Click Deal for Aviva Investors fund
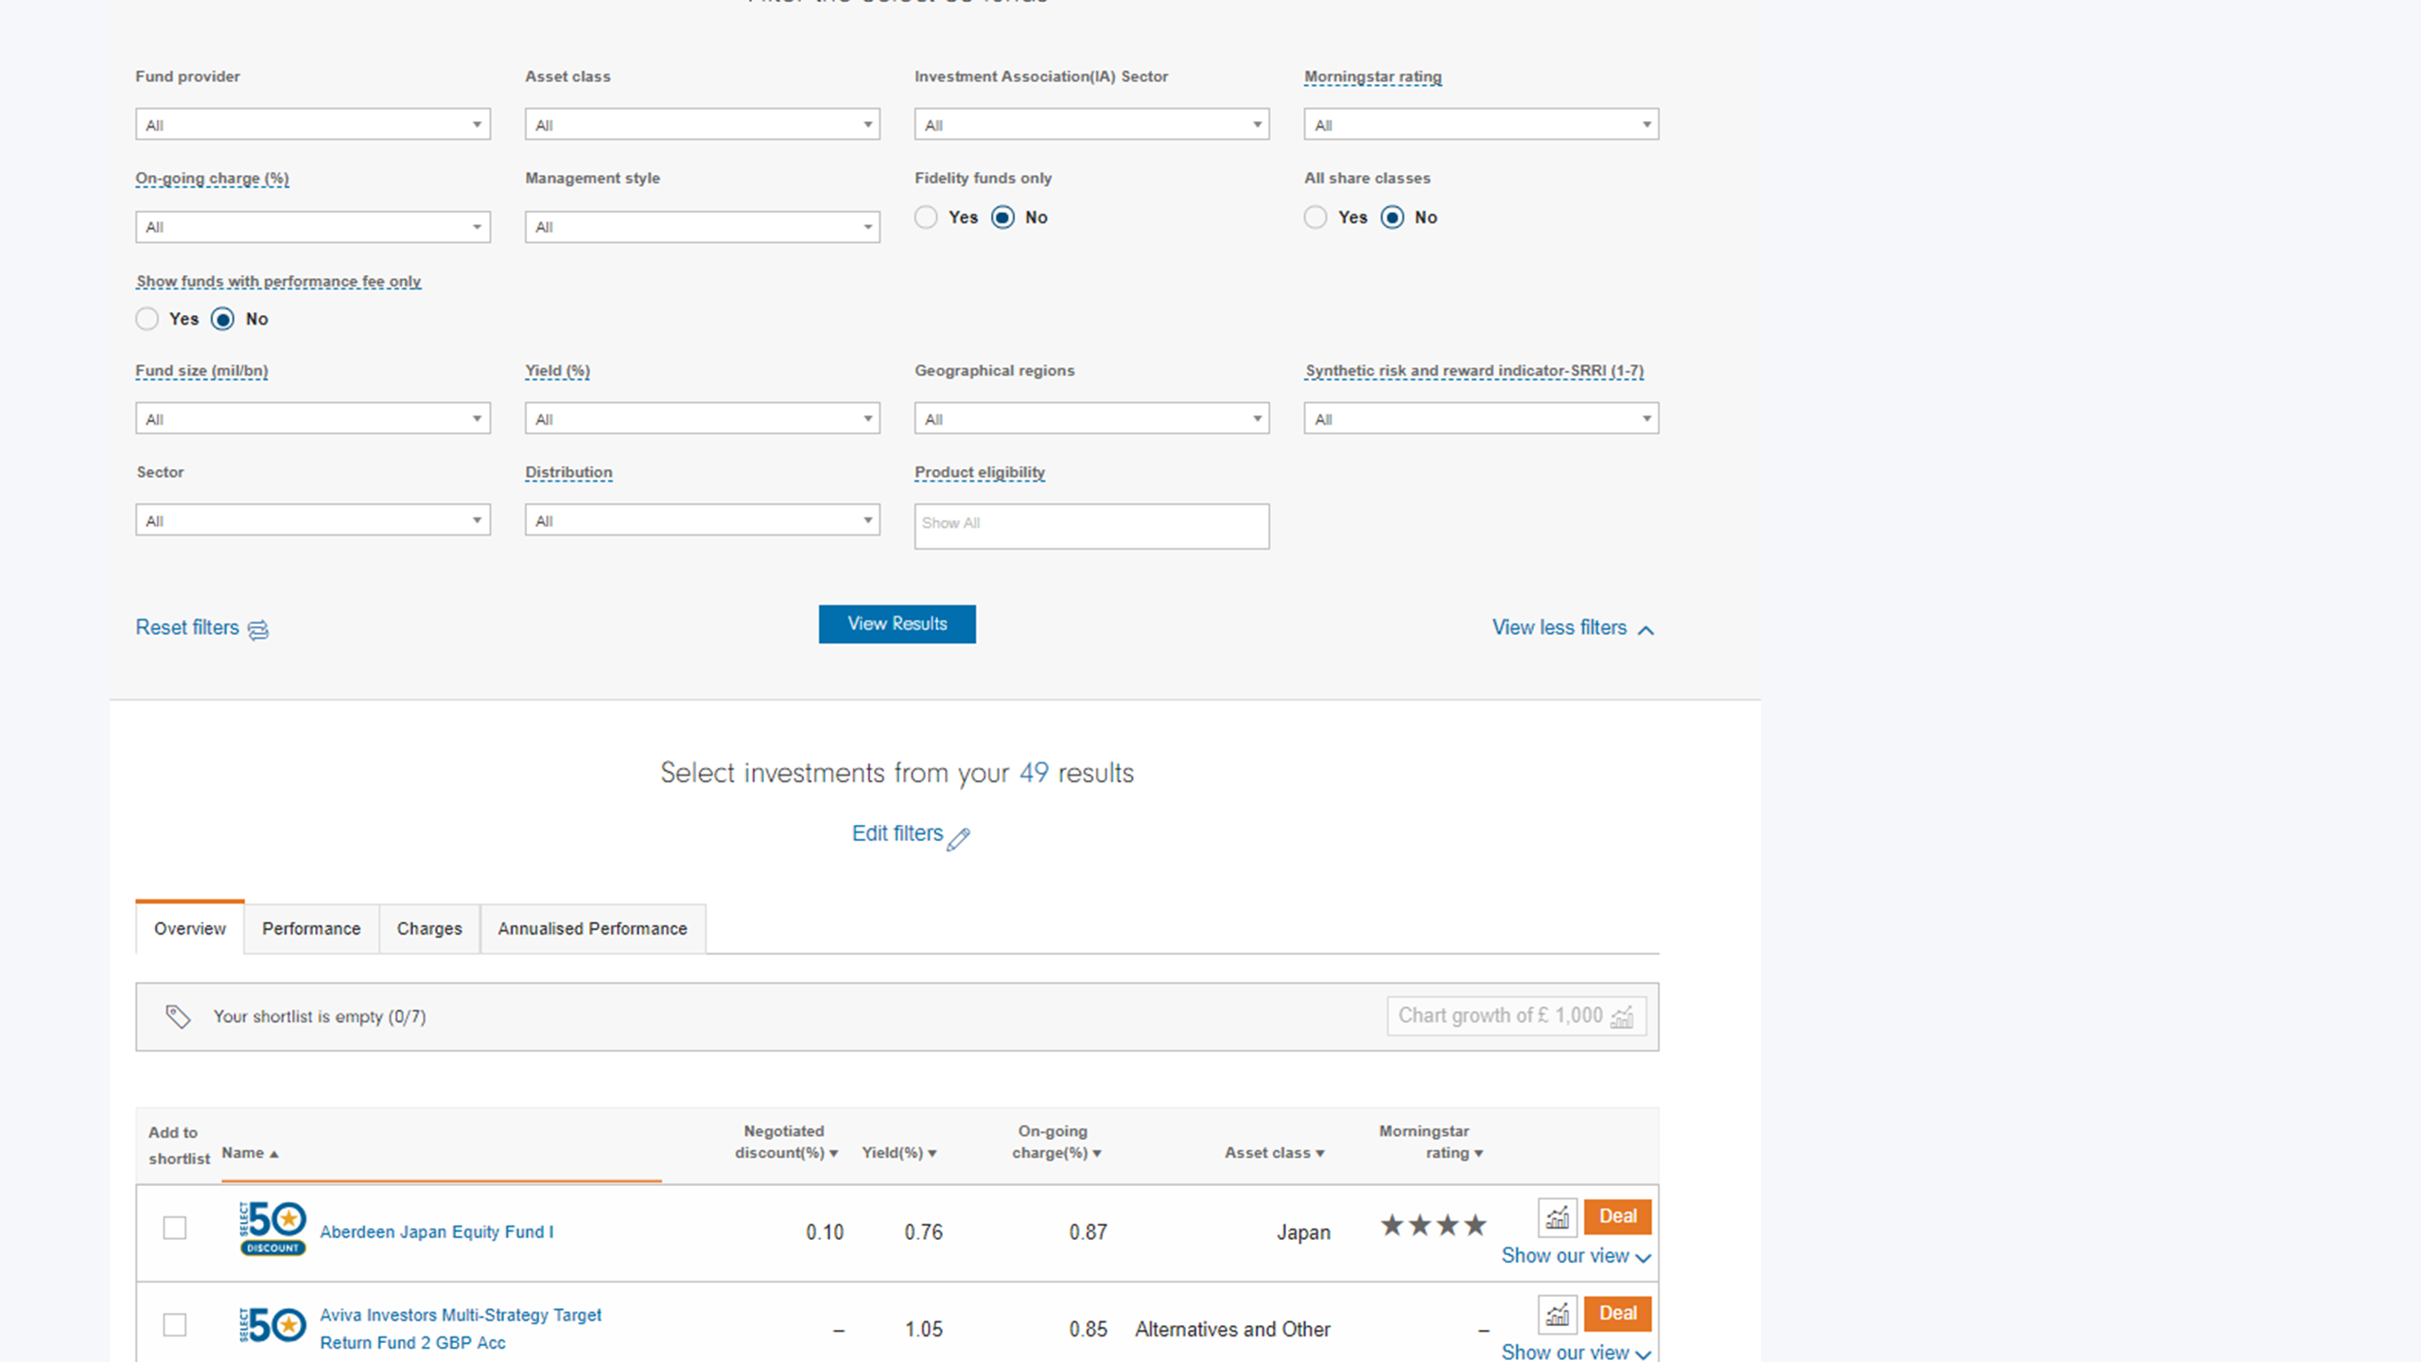 point(1618,1314)
